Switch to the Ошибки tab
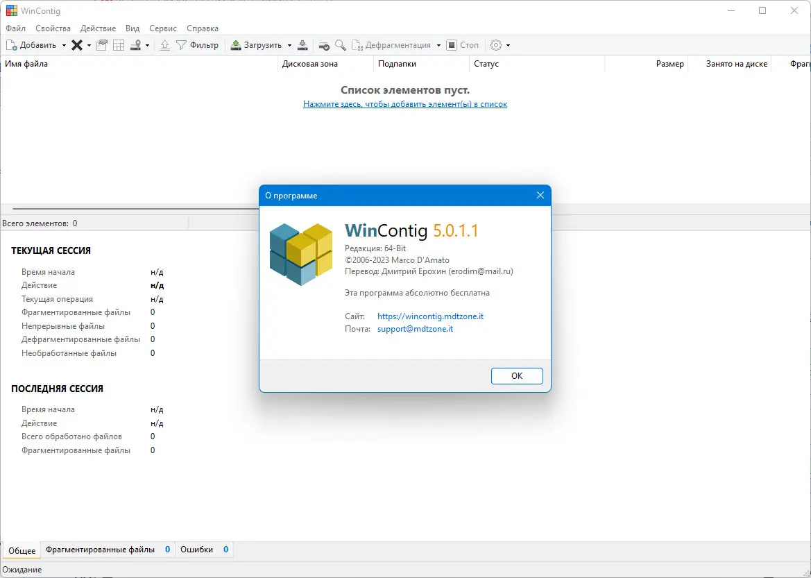 coord(204,550)
